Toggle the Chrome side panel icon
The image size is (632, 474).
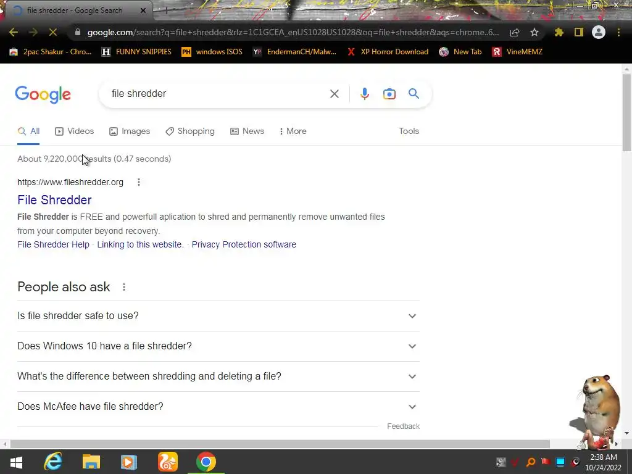579,32
